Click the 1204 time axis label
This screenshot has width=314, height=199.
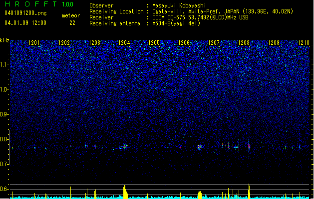[124, 42]
